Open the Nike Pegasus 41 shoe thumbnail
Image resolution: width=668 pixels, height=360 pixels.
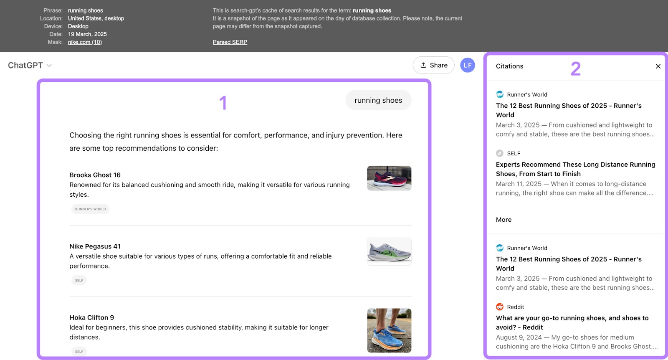[x=389, y=251]
